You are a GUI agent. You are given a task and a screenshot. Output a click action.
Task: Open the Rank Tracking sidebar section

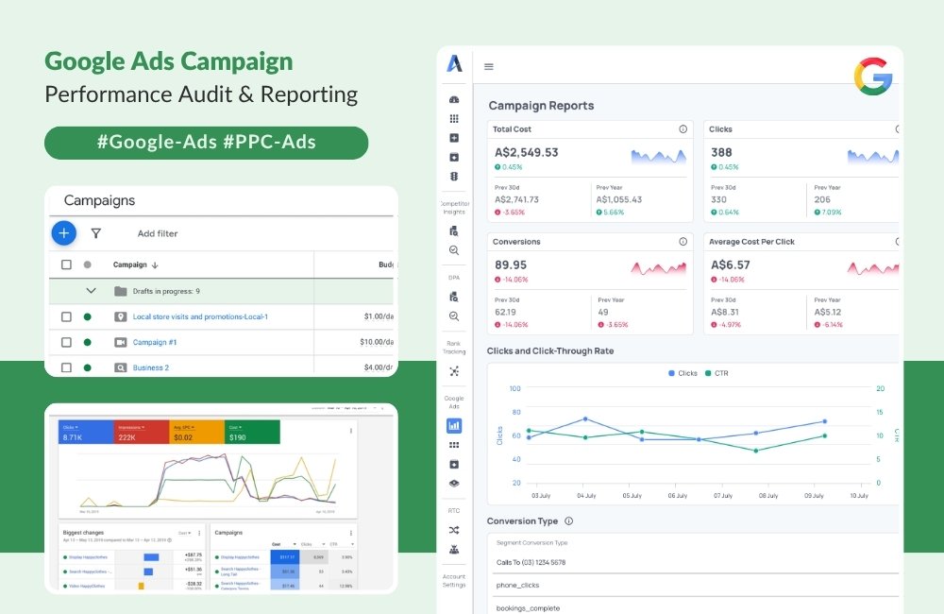[x=454, y=348]
